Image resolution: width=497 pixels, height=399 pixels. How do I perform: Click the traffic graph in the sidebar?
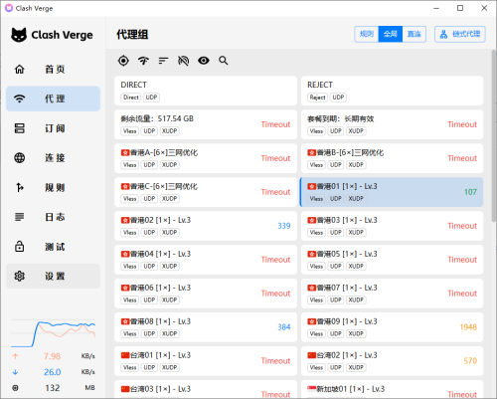coord(53,333)
